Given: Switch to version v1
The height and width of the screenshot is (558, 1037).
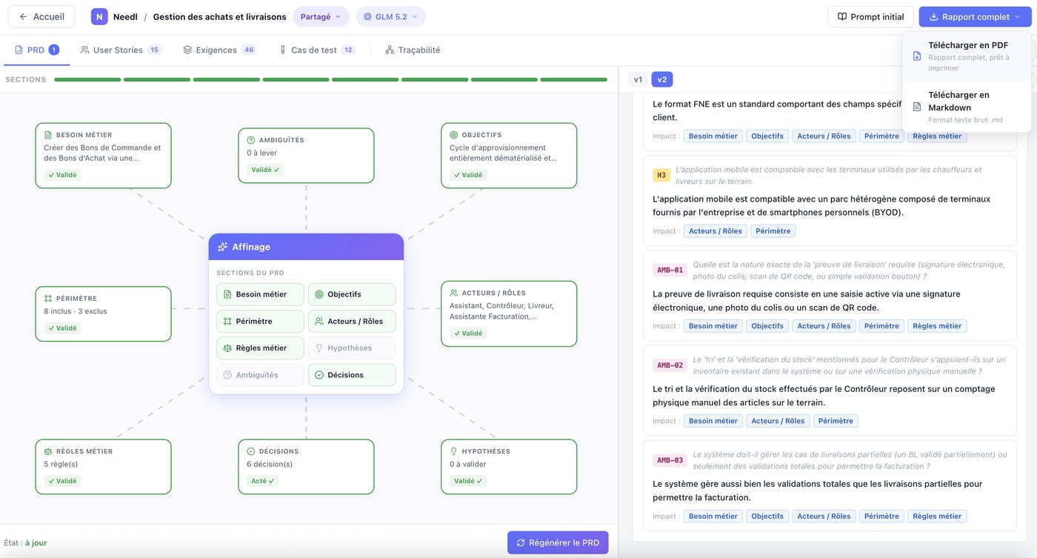Looking at the screenshot, I should tap(638, 79).
